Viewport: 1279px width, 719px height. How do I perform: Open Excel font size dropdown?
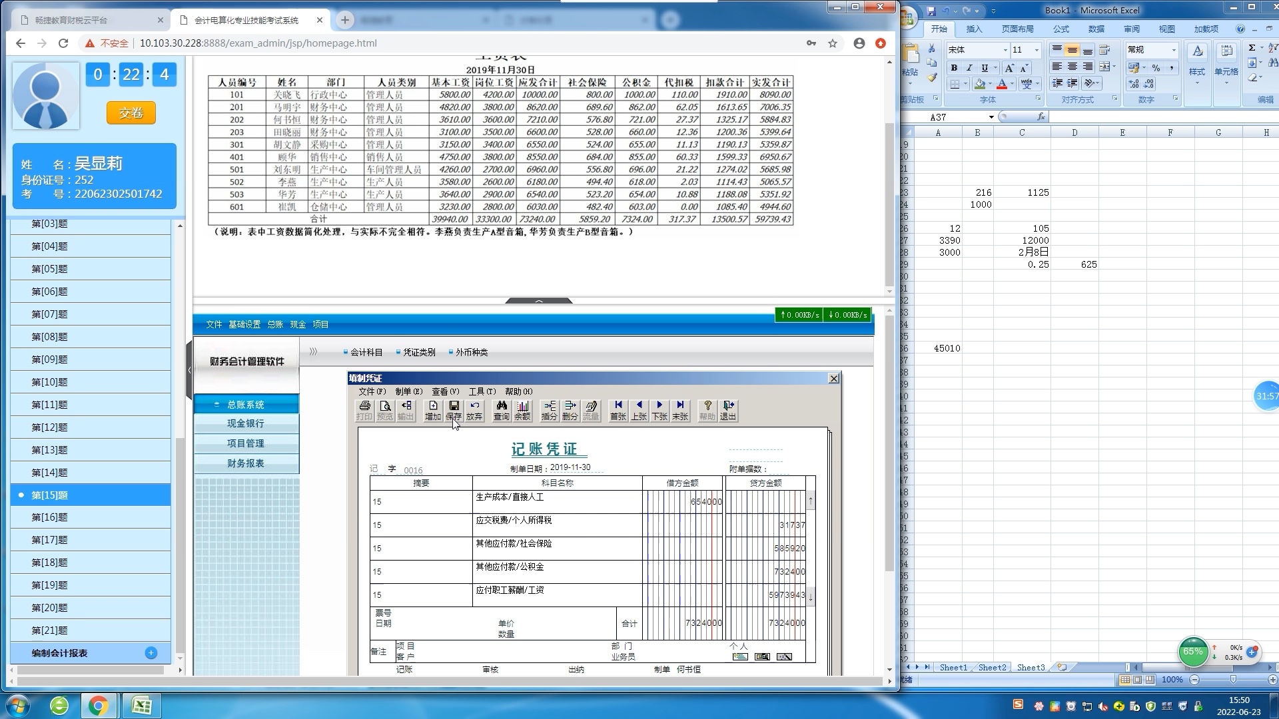1037,50
